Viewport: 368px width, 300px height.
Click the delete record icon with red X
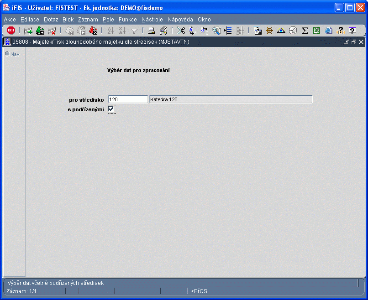click(52, 31)
